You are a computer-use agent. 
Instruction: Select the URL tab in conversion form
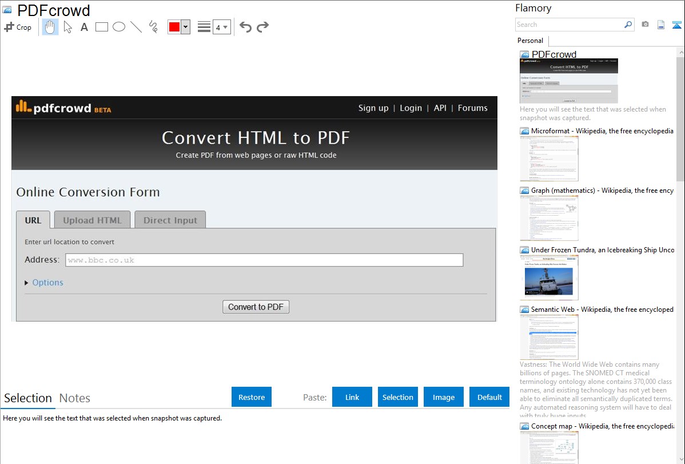click(x=33, y=220)
